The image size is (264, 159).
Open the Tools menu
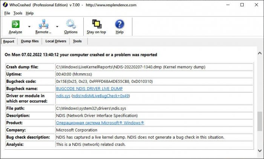18,13
